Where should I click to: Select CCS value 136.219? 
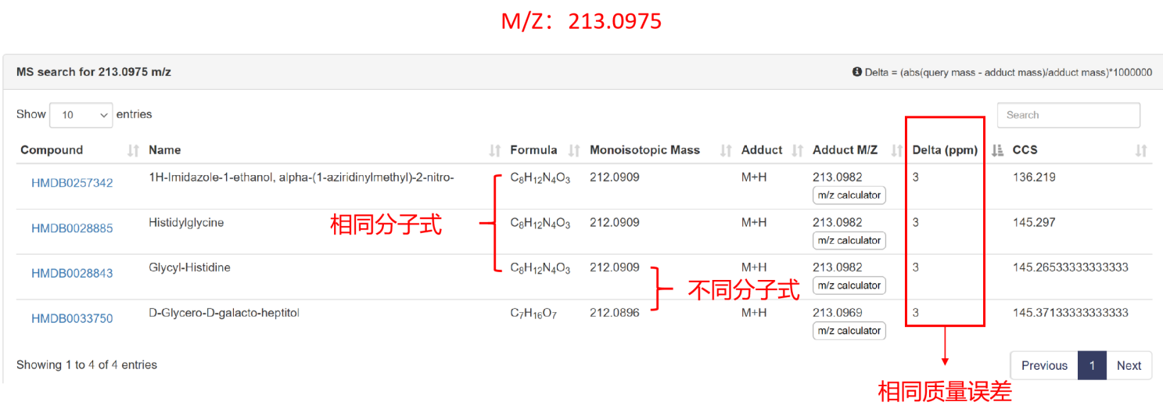pos(1034,177)
